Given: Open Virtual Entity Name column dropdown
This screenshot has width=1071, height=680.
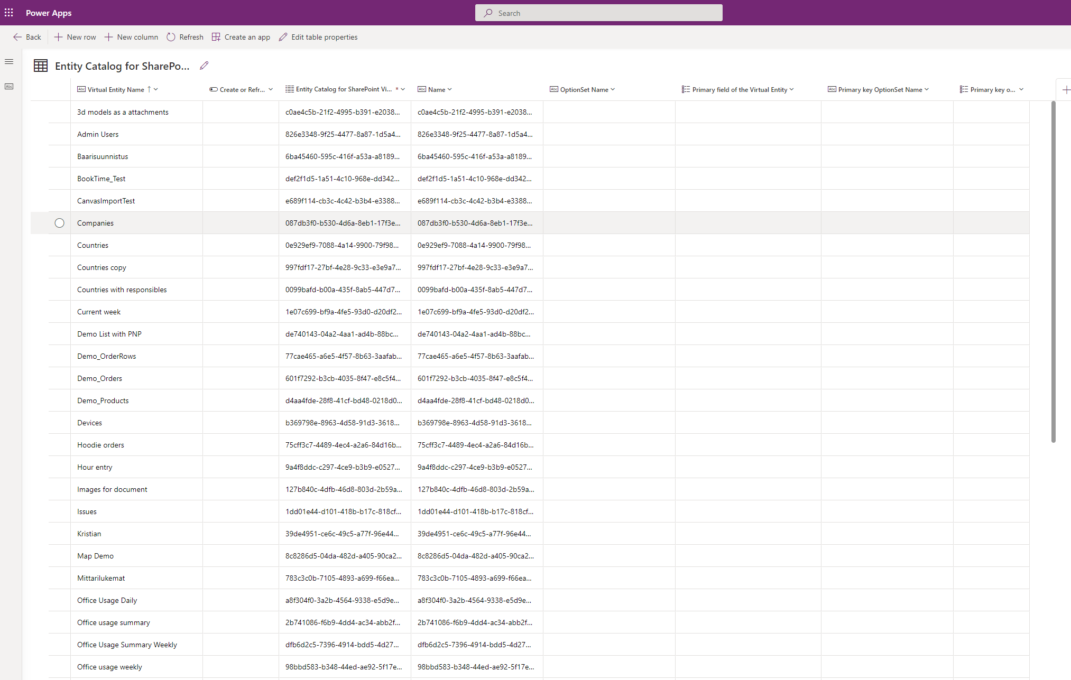Looking at the screenshot, I should (156, 89).
